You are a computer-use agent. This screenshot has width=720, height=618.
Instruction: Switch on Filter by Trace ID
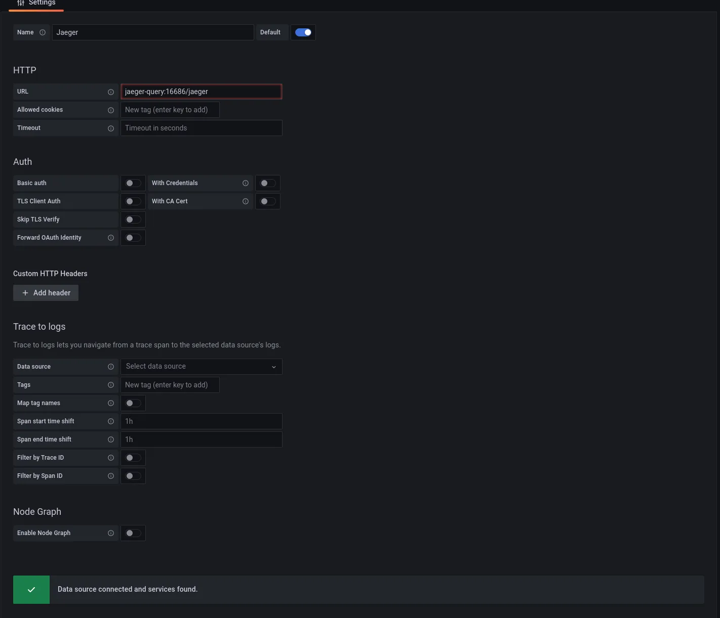pyautogui.click(x=133, y=458)
